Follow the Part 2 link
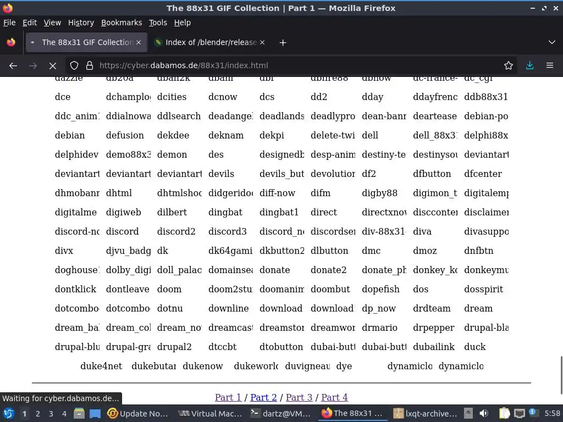Screen dimensions: 563x422 [263, 397]
